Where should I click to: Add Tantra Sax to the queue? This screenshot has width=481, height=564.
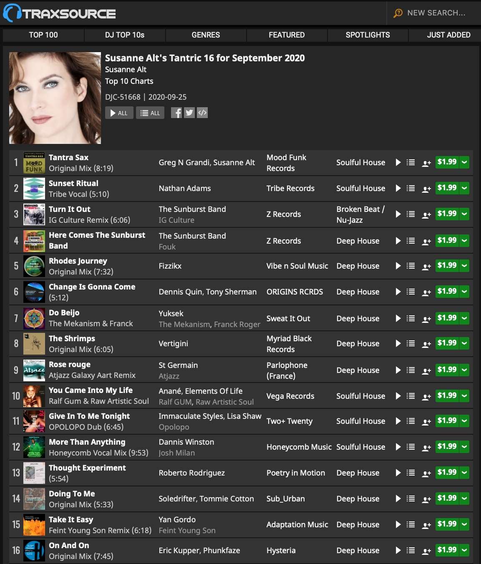(x=411, y=162)
